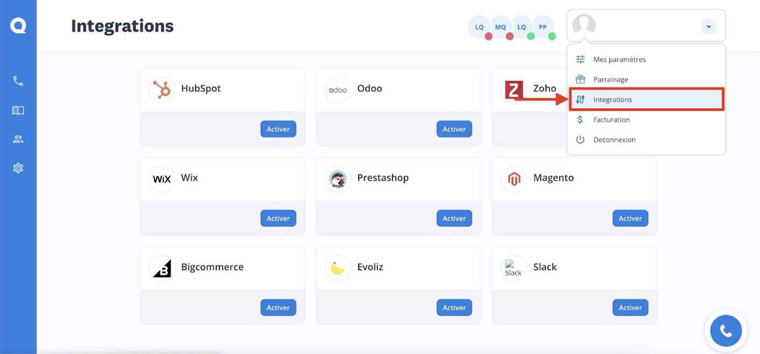Open the contacts people sidebar icon
Screen dimensions: 760x354
pos(18,139)
